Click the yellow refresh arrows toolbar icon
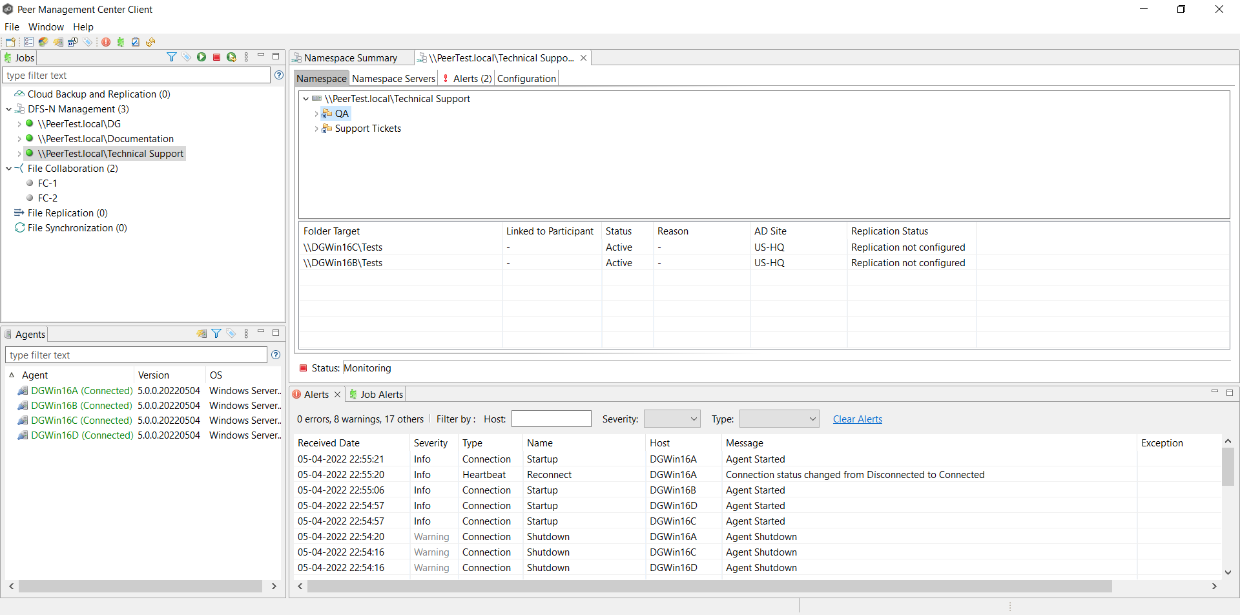This screenshot has width=1240, height=615. 150,42
